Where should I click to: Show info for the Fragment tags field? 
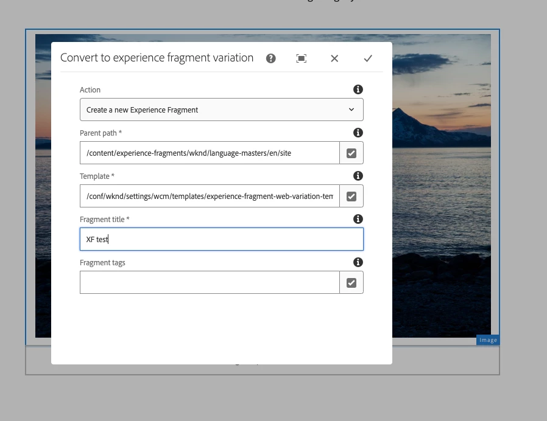coord(358,262)
